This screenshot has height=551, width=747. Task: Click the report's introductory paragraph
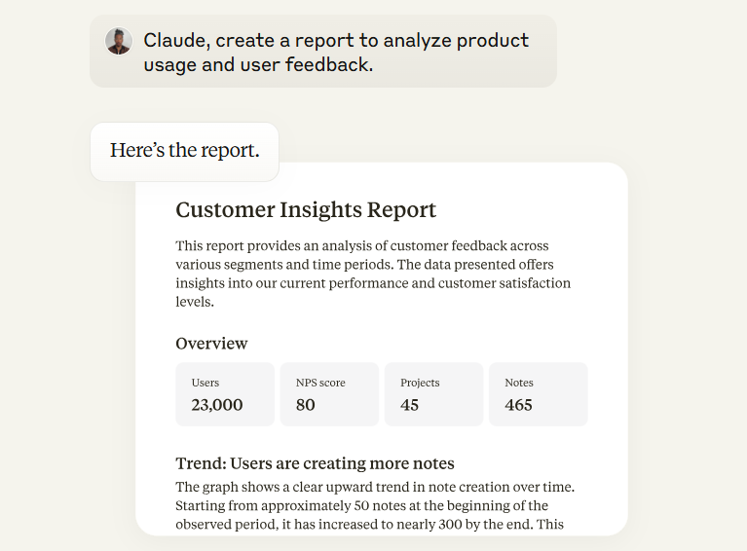coord(373,274)
